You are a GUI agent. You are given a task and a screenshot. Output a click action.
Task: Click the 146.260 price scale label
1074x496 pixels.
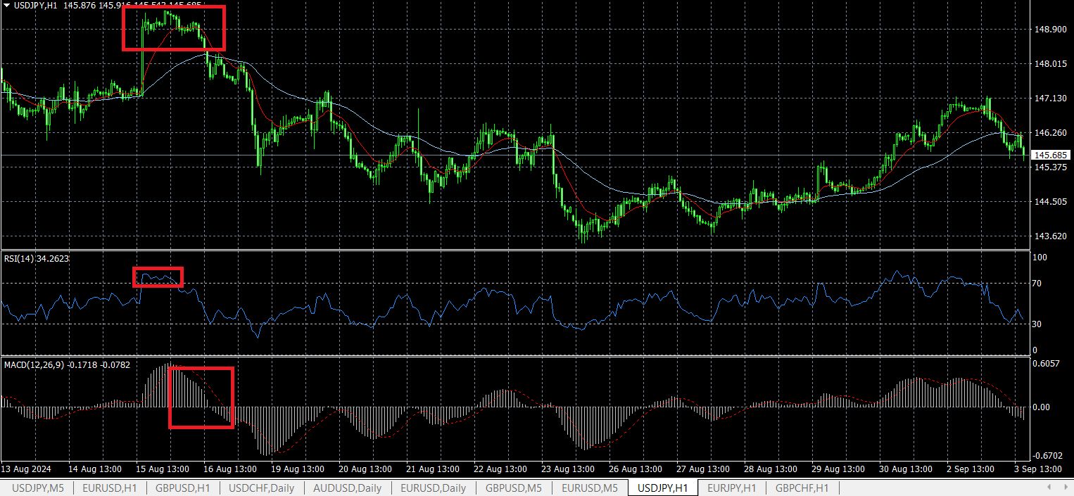point(1050,133)
